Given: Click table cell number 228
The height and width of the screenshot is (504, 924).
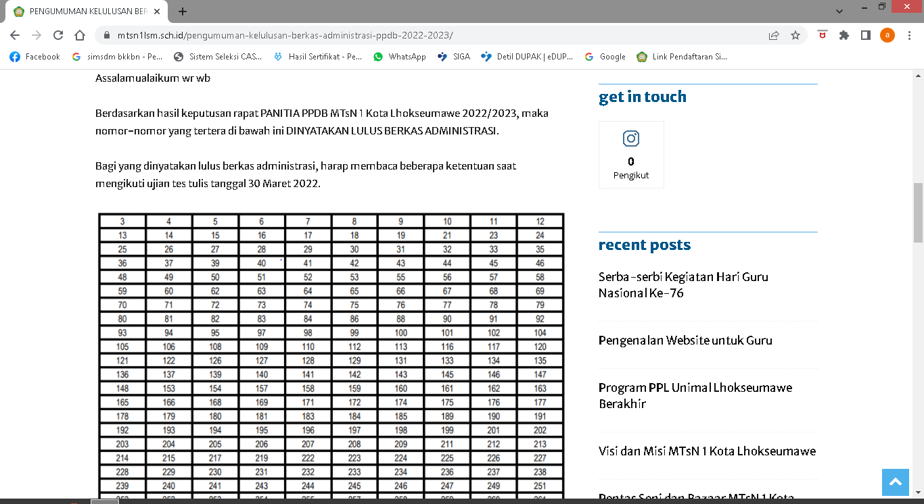Looking at the screenshot, I should click(x=122, y=472).
